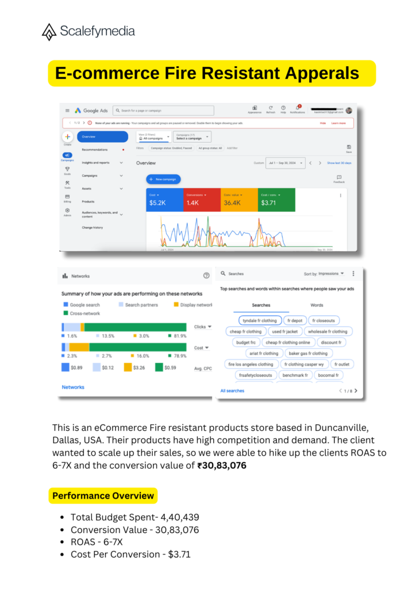
Task: Open the Conversions scorecard dropdown
Action: pyautogui.click(x=197, y=195)
